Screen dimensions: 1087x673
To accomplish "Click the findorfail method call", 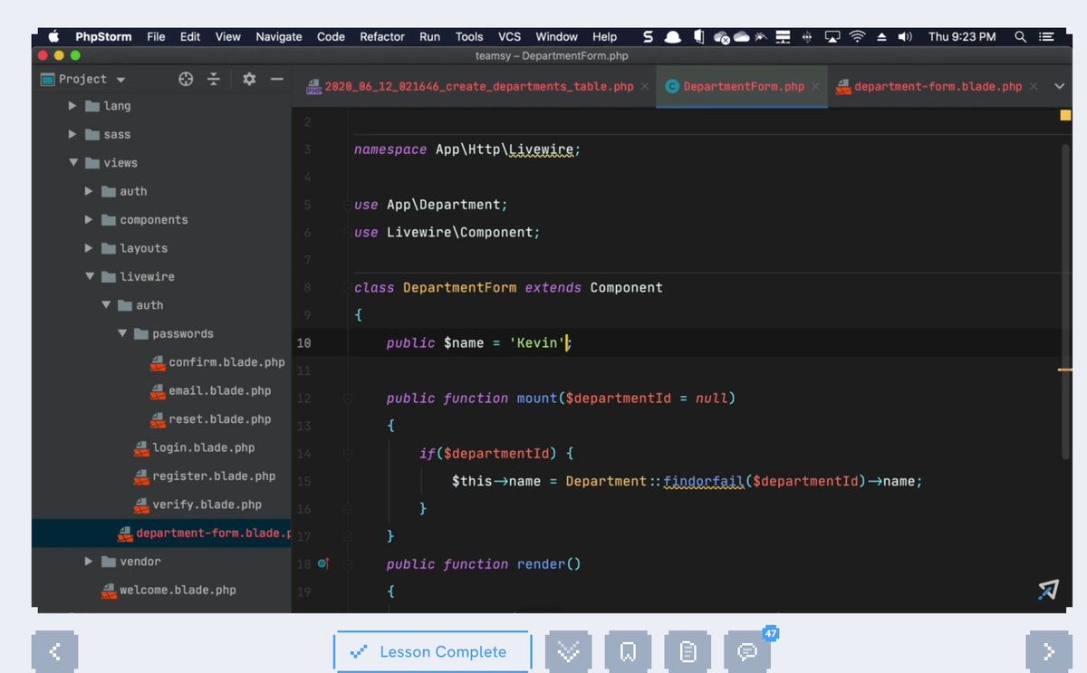I will click(703, 481).
